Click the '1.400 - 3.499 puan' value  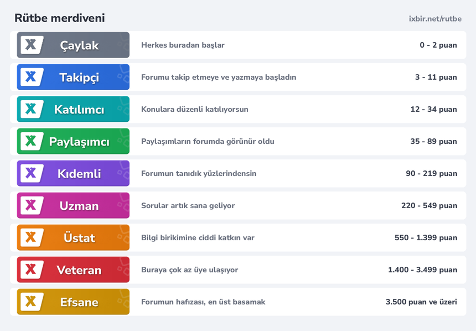[x=422, y=270]
